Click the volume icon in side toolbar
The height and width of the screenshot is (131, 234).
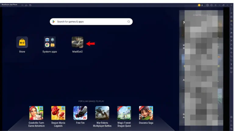tap(232, 13)
